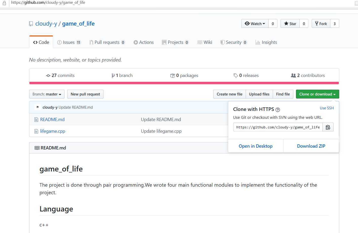Open the lifegame.cpp file

(x=53, y=131)
